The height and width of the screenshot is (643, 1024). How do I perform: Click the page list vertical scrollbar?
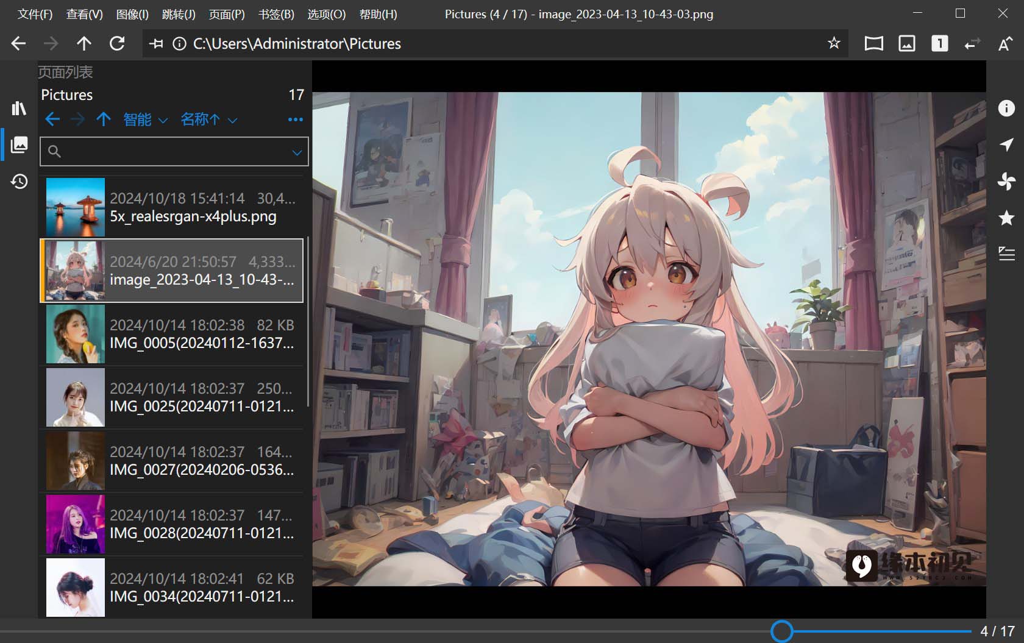click(x=308, y=322)
